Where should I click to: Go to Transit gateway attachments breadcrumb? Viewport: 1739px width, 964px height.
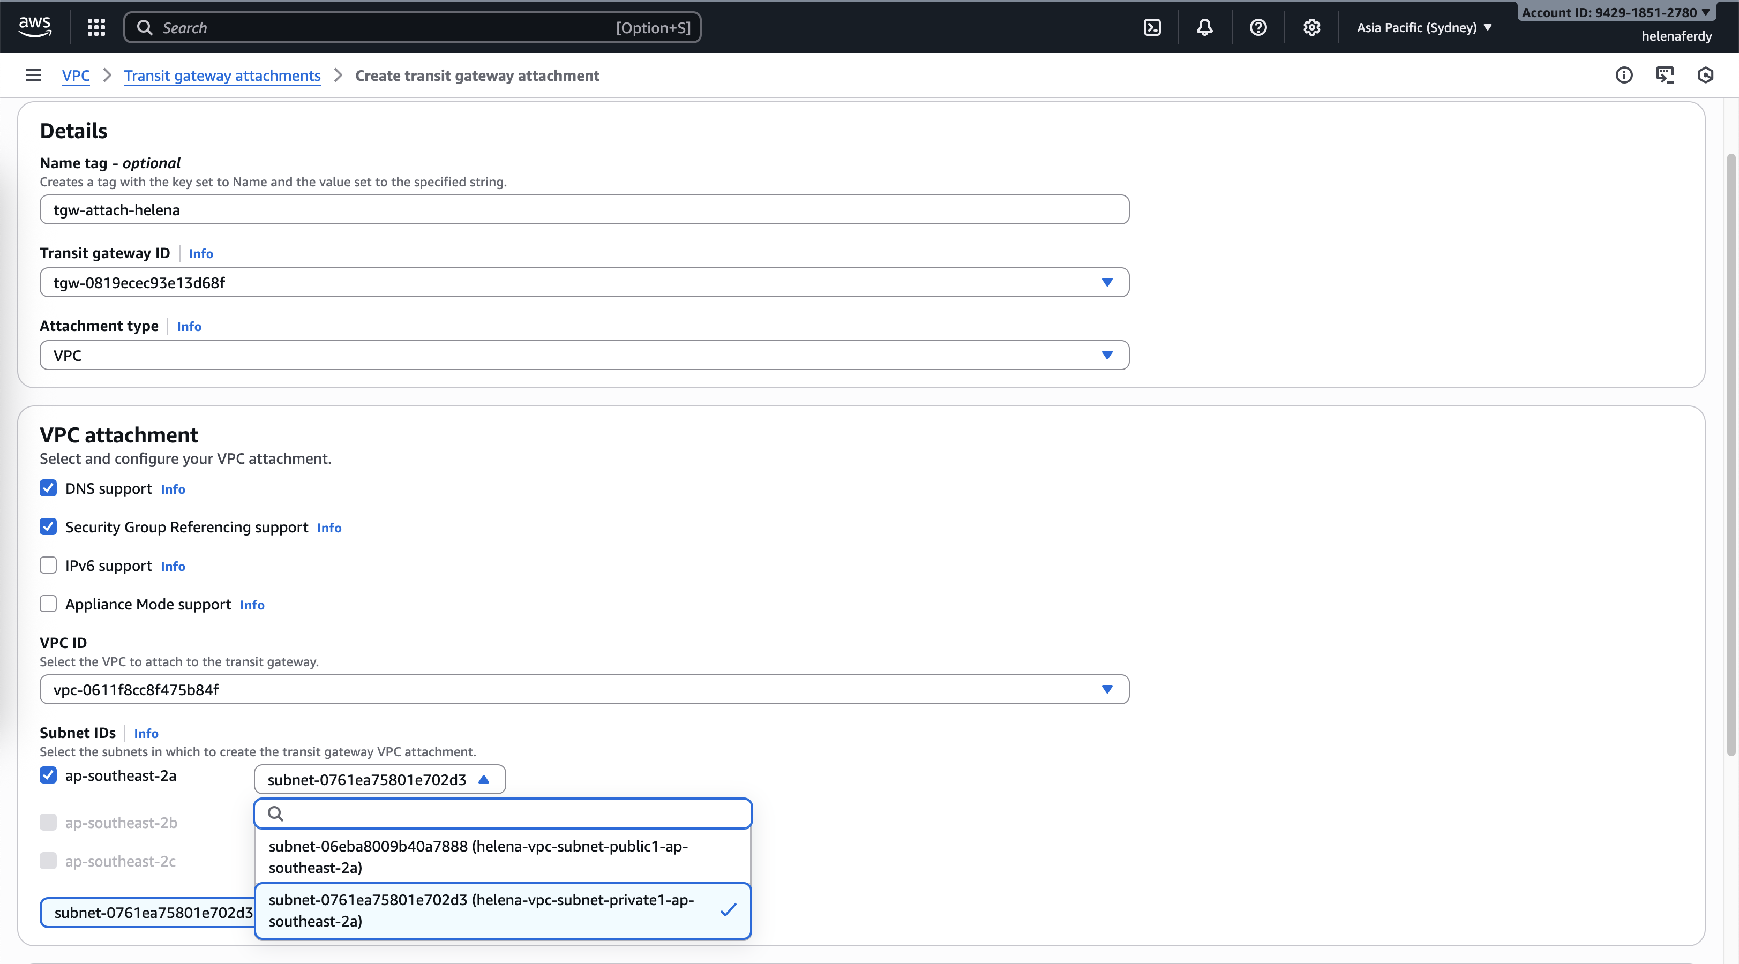(x=222, y=76)
